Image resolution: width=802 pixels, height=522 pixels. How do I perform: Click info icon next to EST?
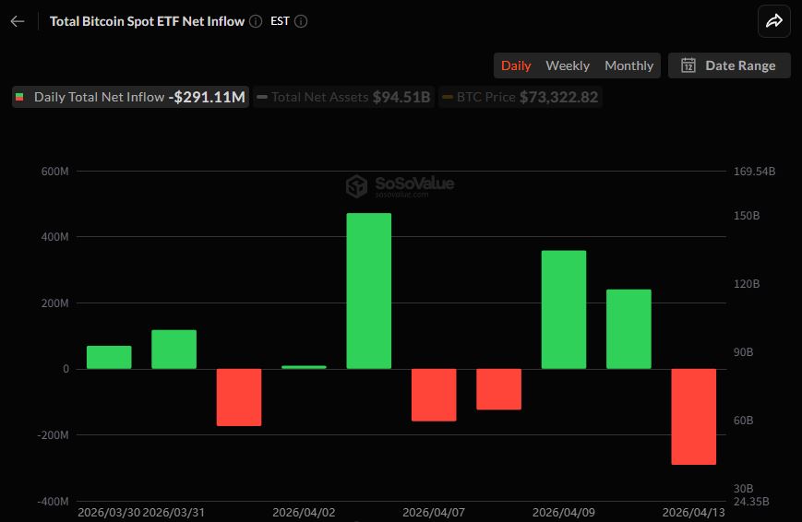point(301,21)
